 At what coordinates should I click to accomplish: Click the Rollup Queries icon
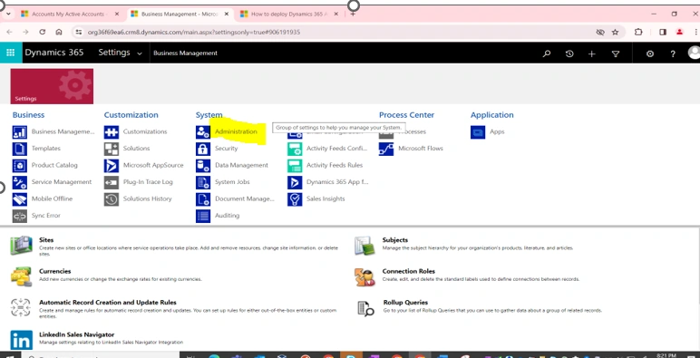pyautogui.click(x=365, y=308)
